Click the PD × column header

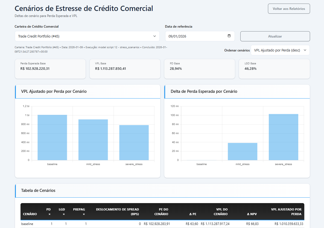49,212
